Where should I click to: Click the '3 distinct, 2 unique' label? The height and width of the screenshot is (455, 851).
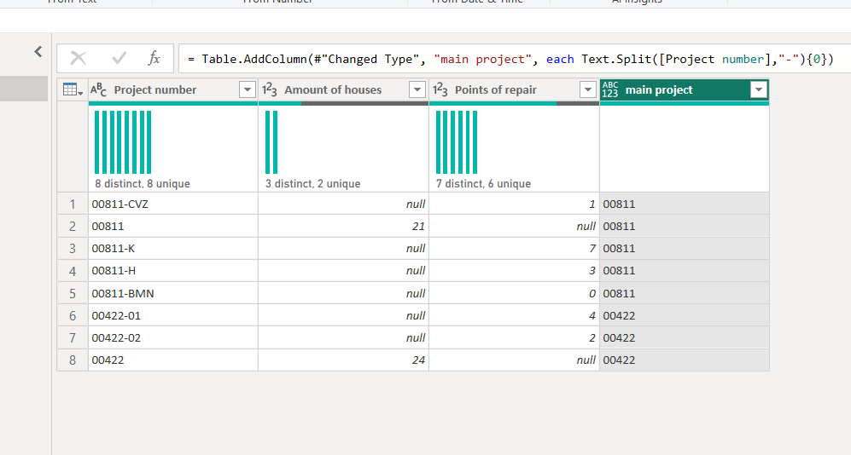pos(312,184)
